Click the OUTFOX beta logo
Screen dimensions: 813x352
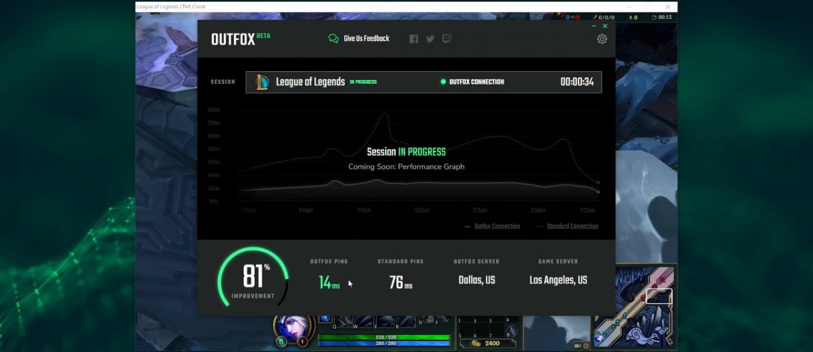[x=240, y=39]
